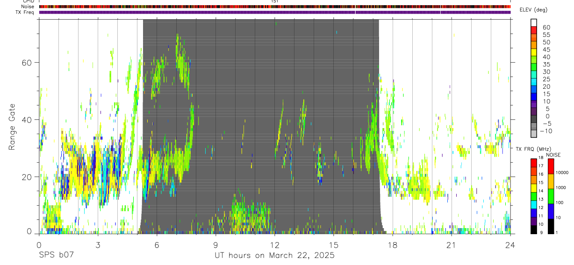Click the '17' TX FRQ scale value

point(541,165)
